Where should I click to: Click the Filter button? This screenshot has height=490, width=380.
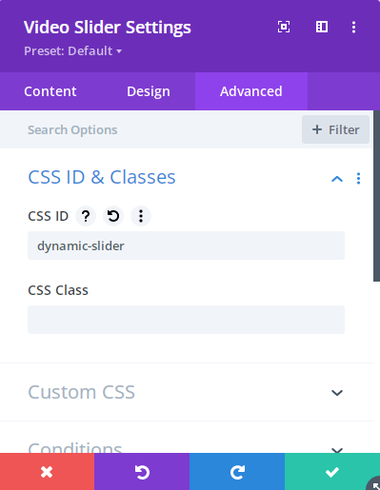(x=335, y=129)
